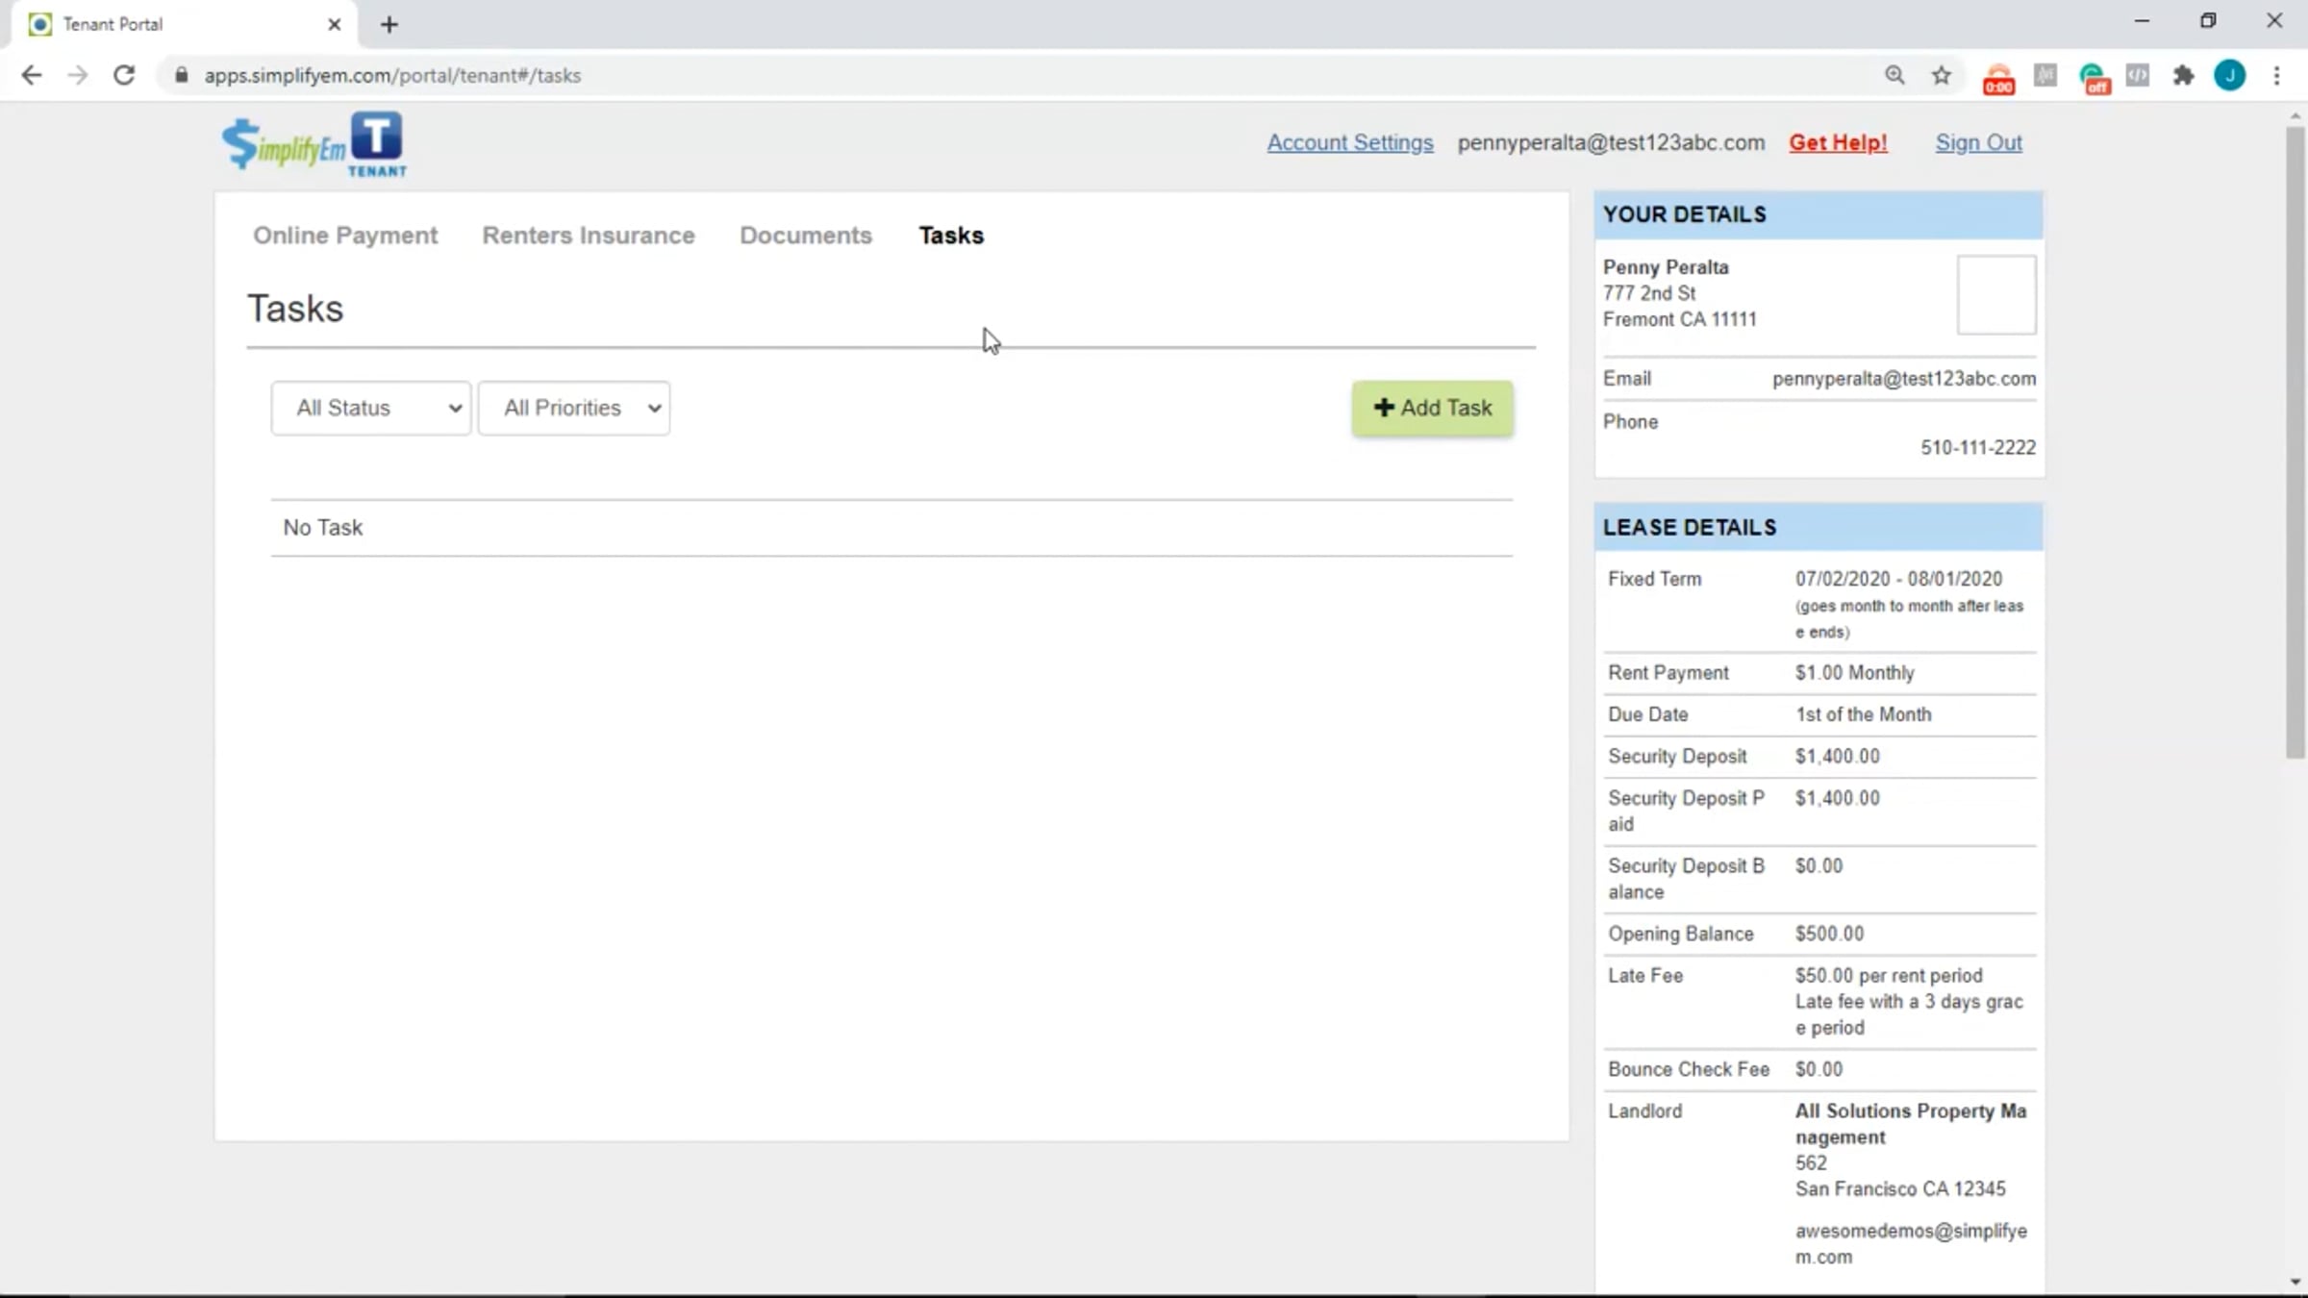Click the '$50.00 per rent period' late fee
Screen dimensions: 2308x1298
[1889, 976]
